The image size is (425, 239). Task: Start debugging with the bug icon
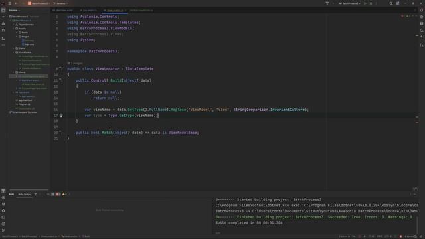click(x=371, y=3)
